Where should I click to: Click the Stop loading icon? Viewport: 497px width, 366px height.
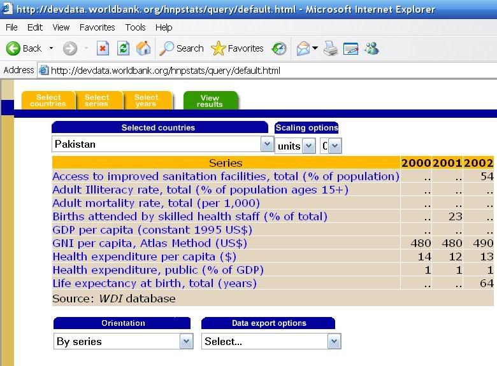(103, 48)
